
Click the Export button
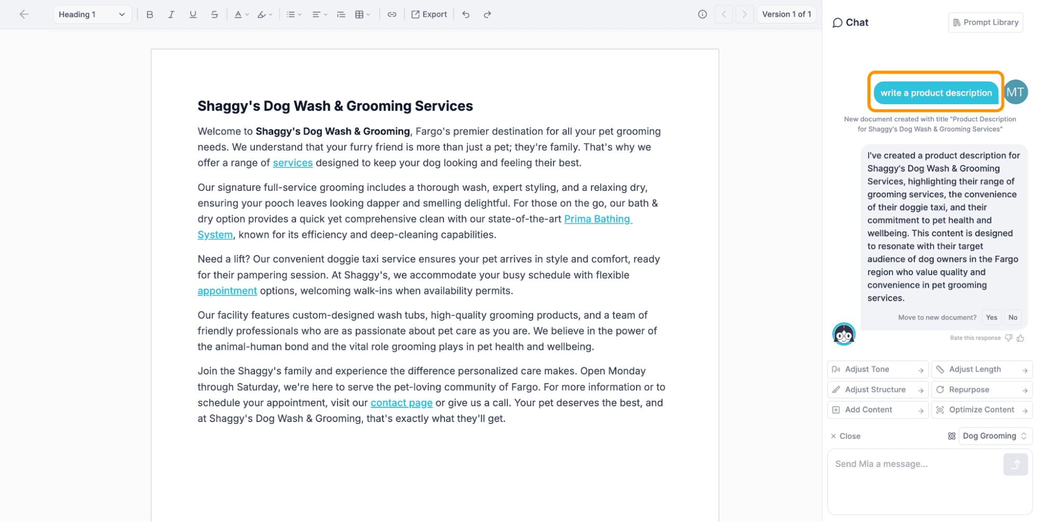(x=429, y=15)
